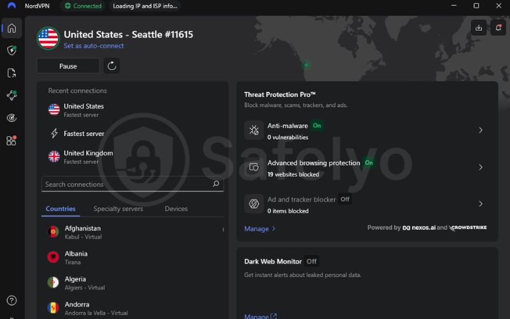This screenshot has height=319, width=510.
Task: Click the nexos.ai logo
Action: pyautogui.click(x=419, y=228)
